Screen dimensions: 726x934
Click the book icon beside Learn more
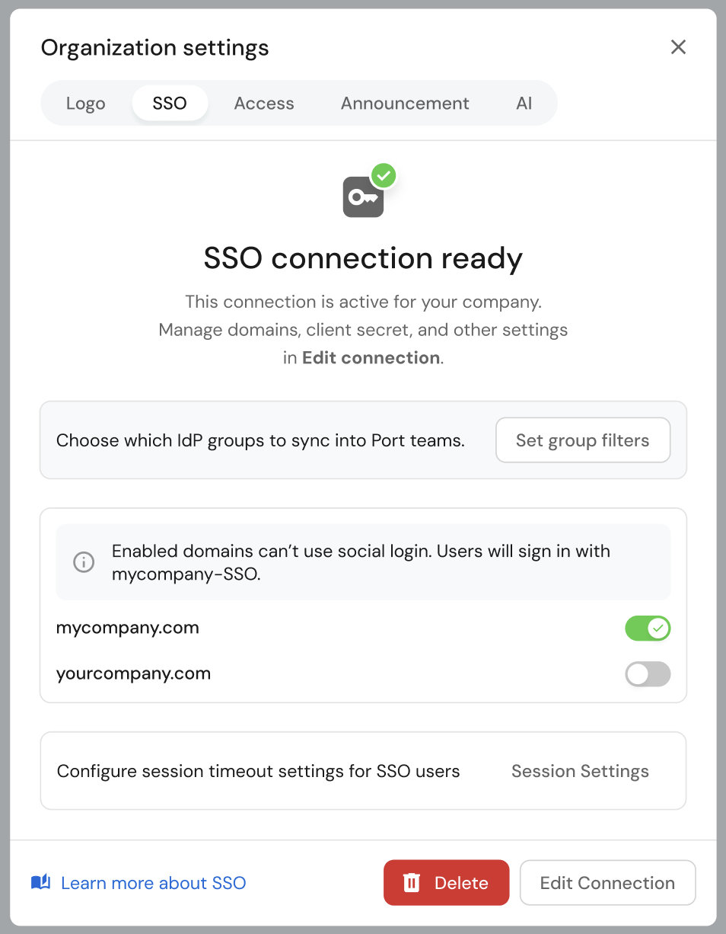pos(41,883)
